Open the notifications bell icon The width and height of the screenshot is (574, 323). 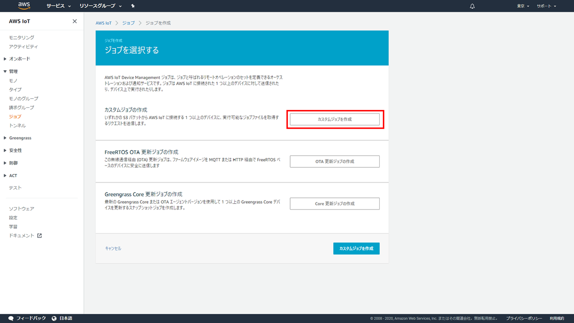click(x=472, y=6)
